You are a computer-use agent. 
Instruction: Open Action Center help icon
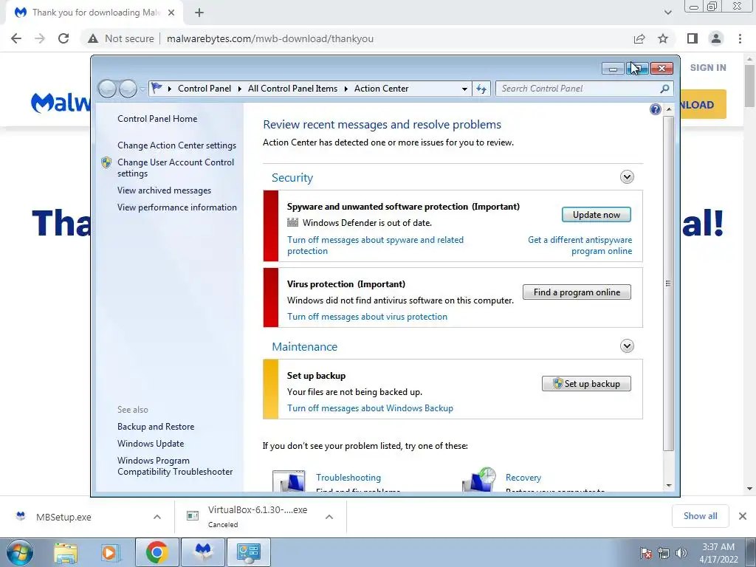point(656,109)
